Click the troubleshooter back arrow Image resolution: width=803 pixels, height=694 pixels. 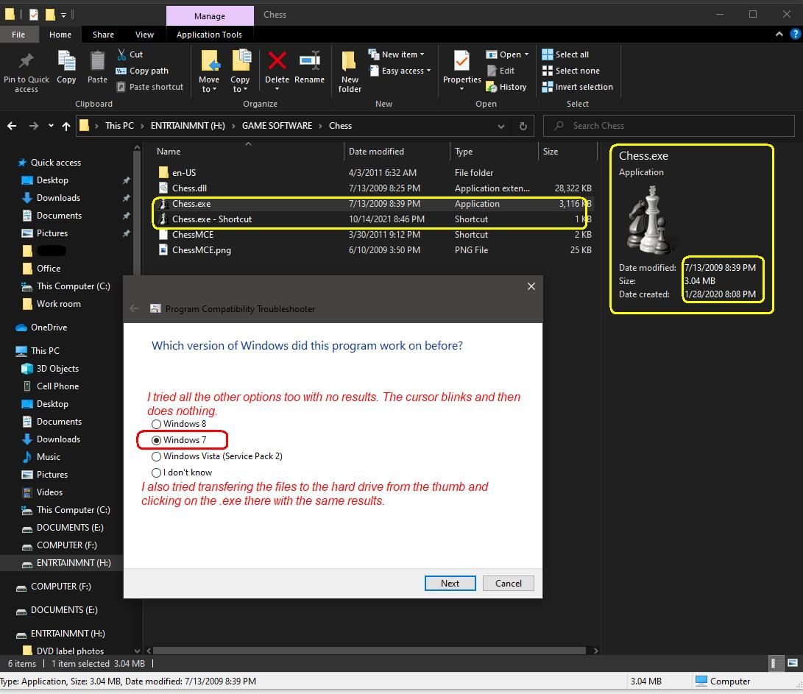coord(134,308)
